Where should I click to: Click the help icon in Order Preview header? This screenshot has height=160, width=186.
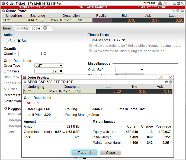tap(171, 82)
